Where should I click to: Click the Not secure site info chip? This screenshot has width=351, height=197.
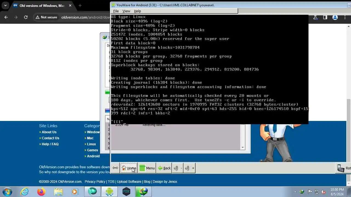pos(46,17)
